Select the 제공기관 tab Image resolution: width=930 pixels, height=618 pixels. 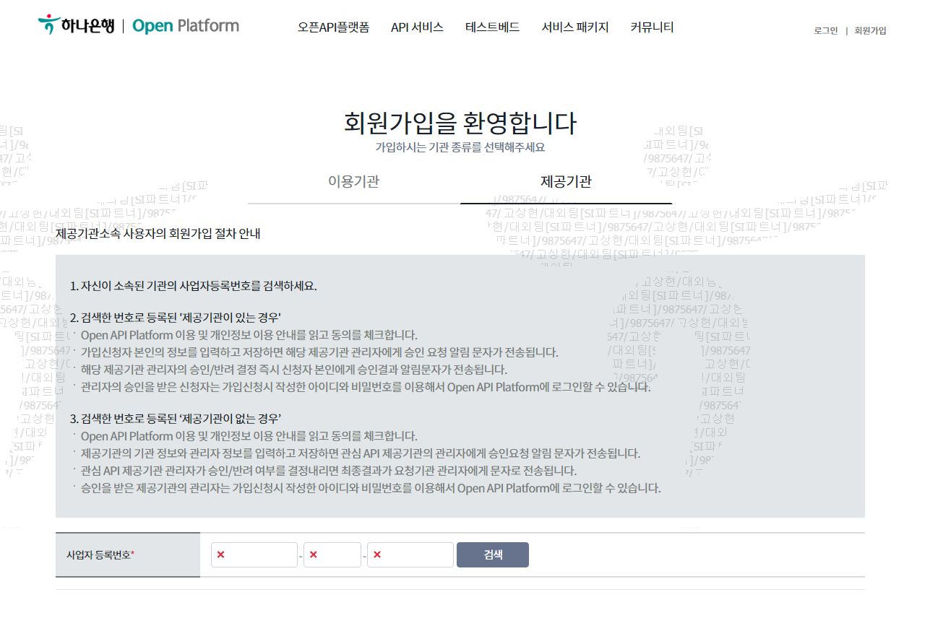pos(566,182)
